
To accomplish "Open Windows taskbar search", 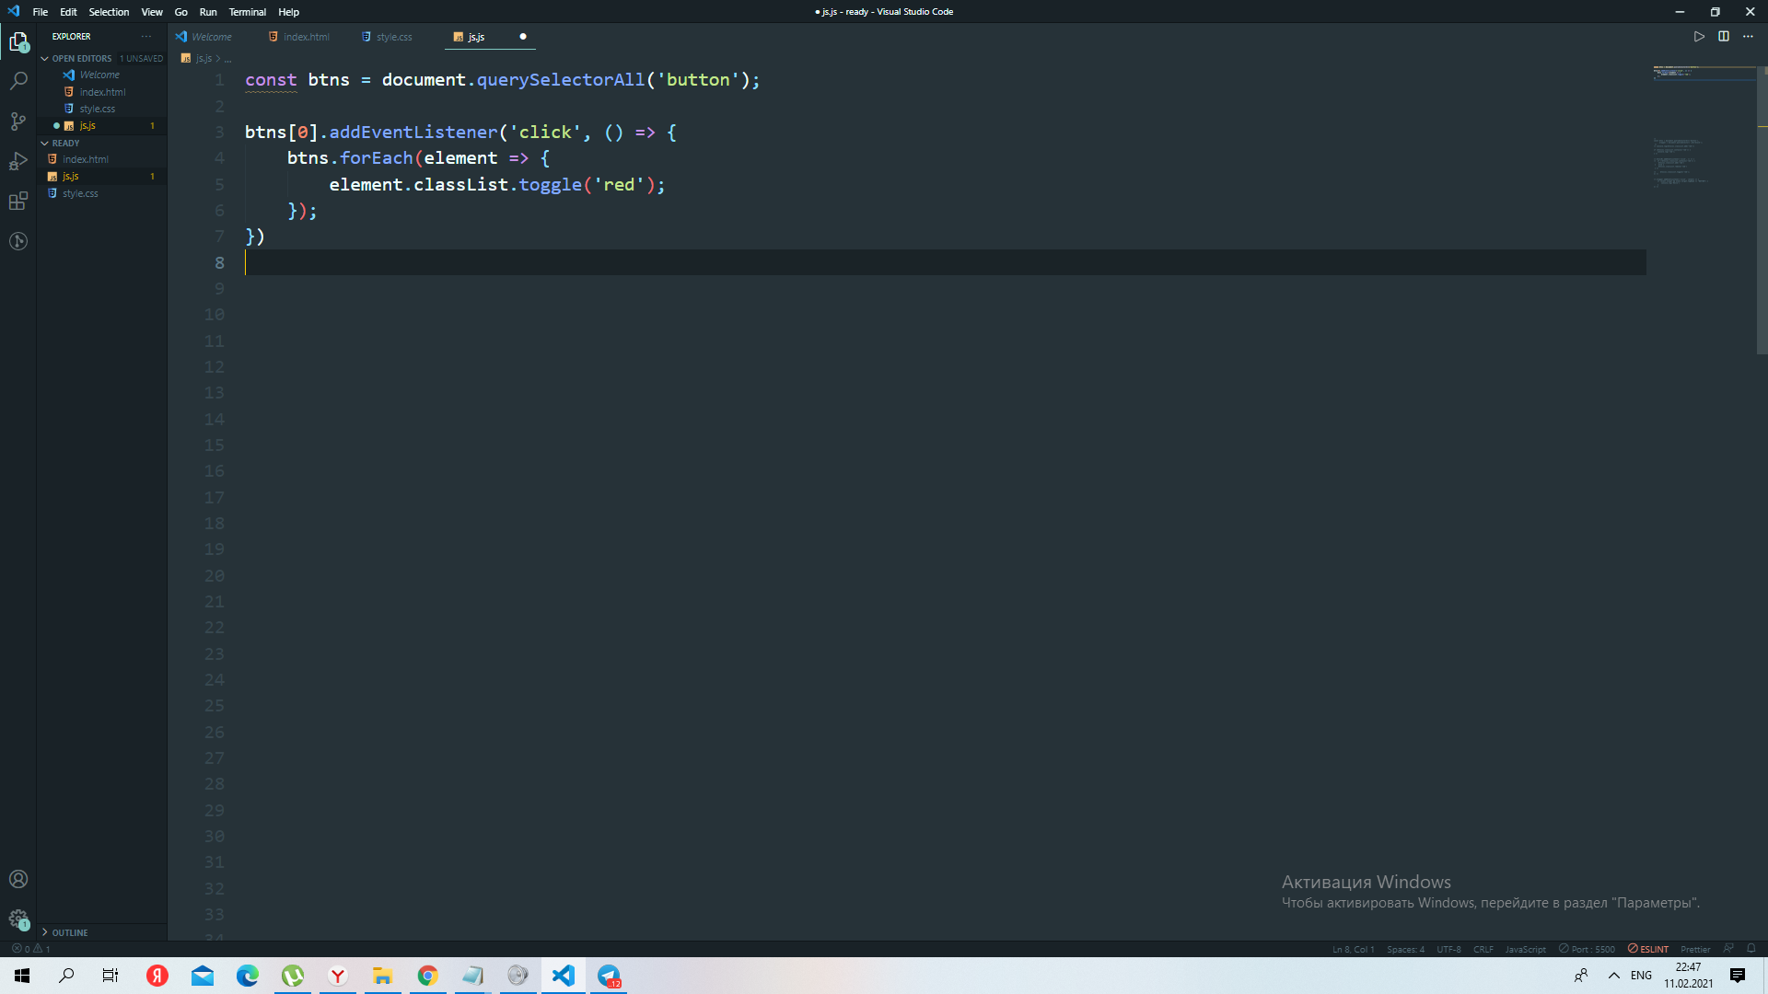I will point(66,976).
